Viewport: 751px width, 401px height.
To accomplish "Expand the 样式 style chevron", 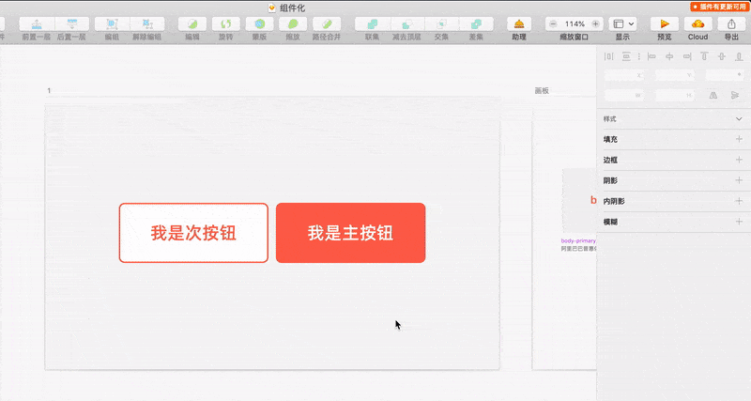I will 739,119.
